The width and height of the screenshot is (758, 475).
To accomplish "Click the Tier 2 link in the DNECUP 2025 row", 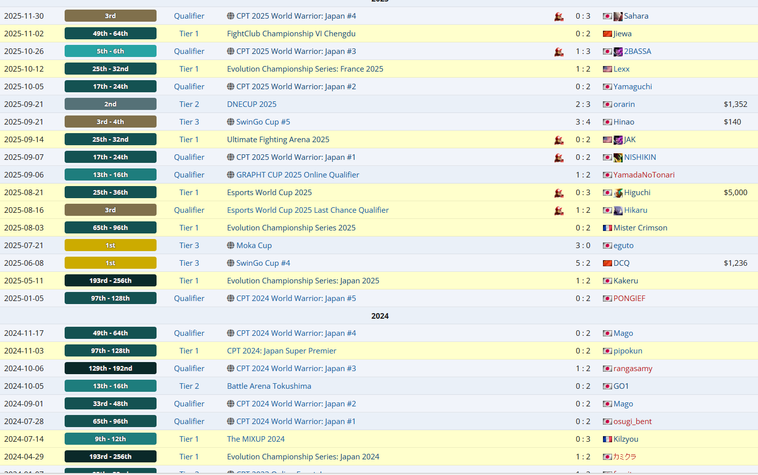I will (x=189, y=104).
